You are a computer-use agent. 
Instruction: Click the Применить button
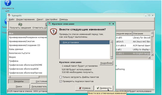pos(104,88)
